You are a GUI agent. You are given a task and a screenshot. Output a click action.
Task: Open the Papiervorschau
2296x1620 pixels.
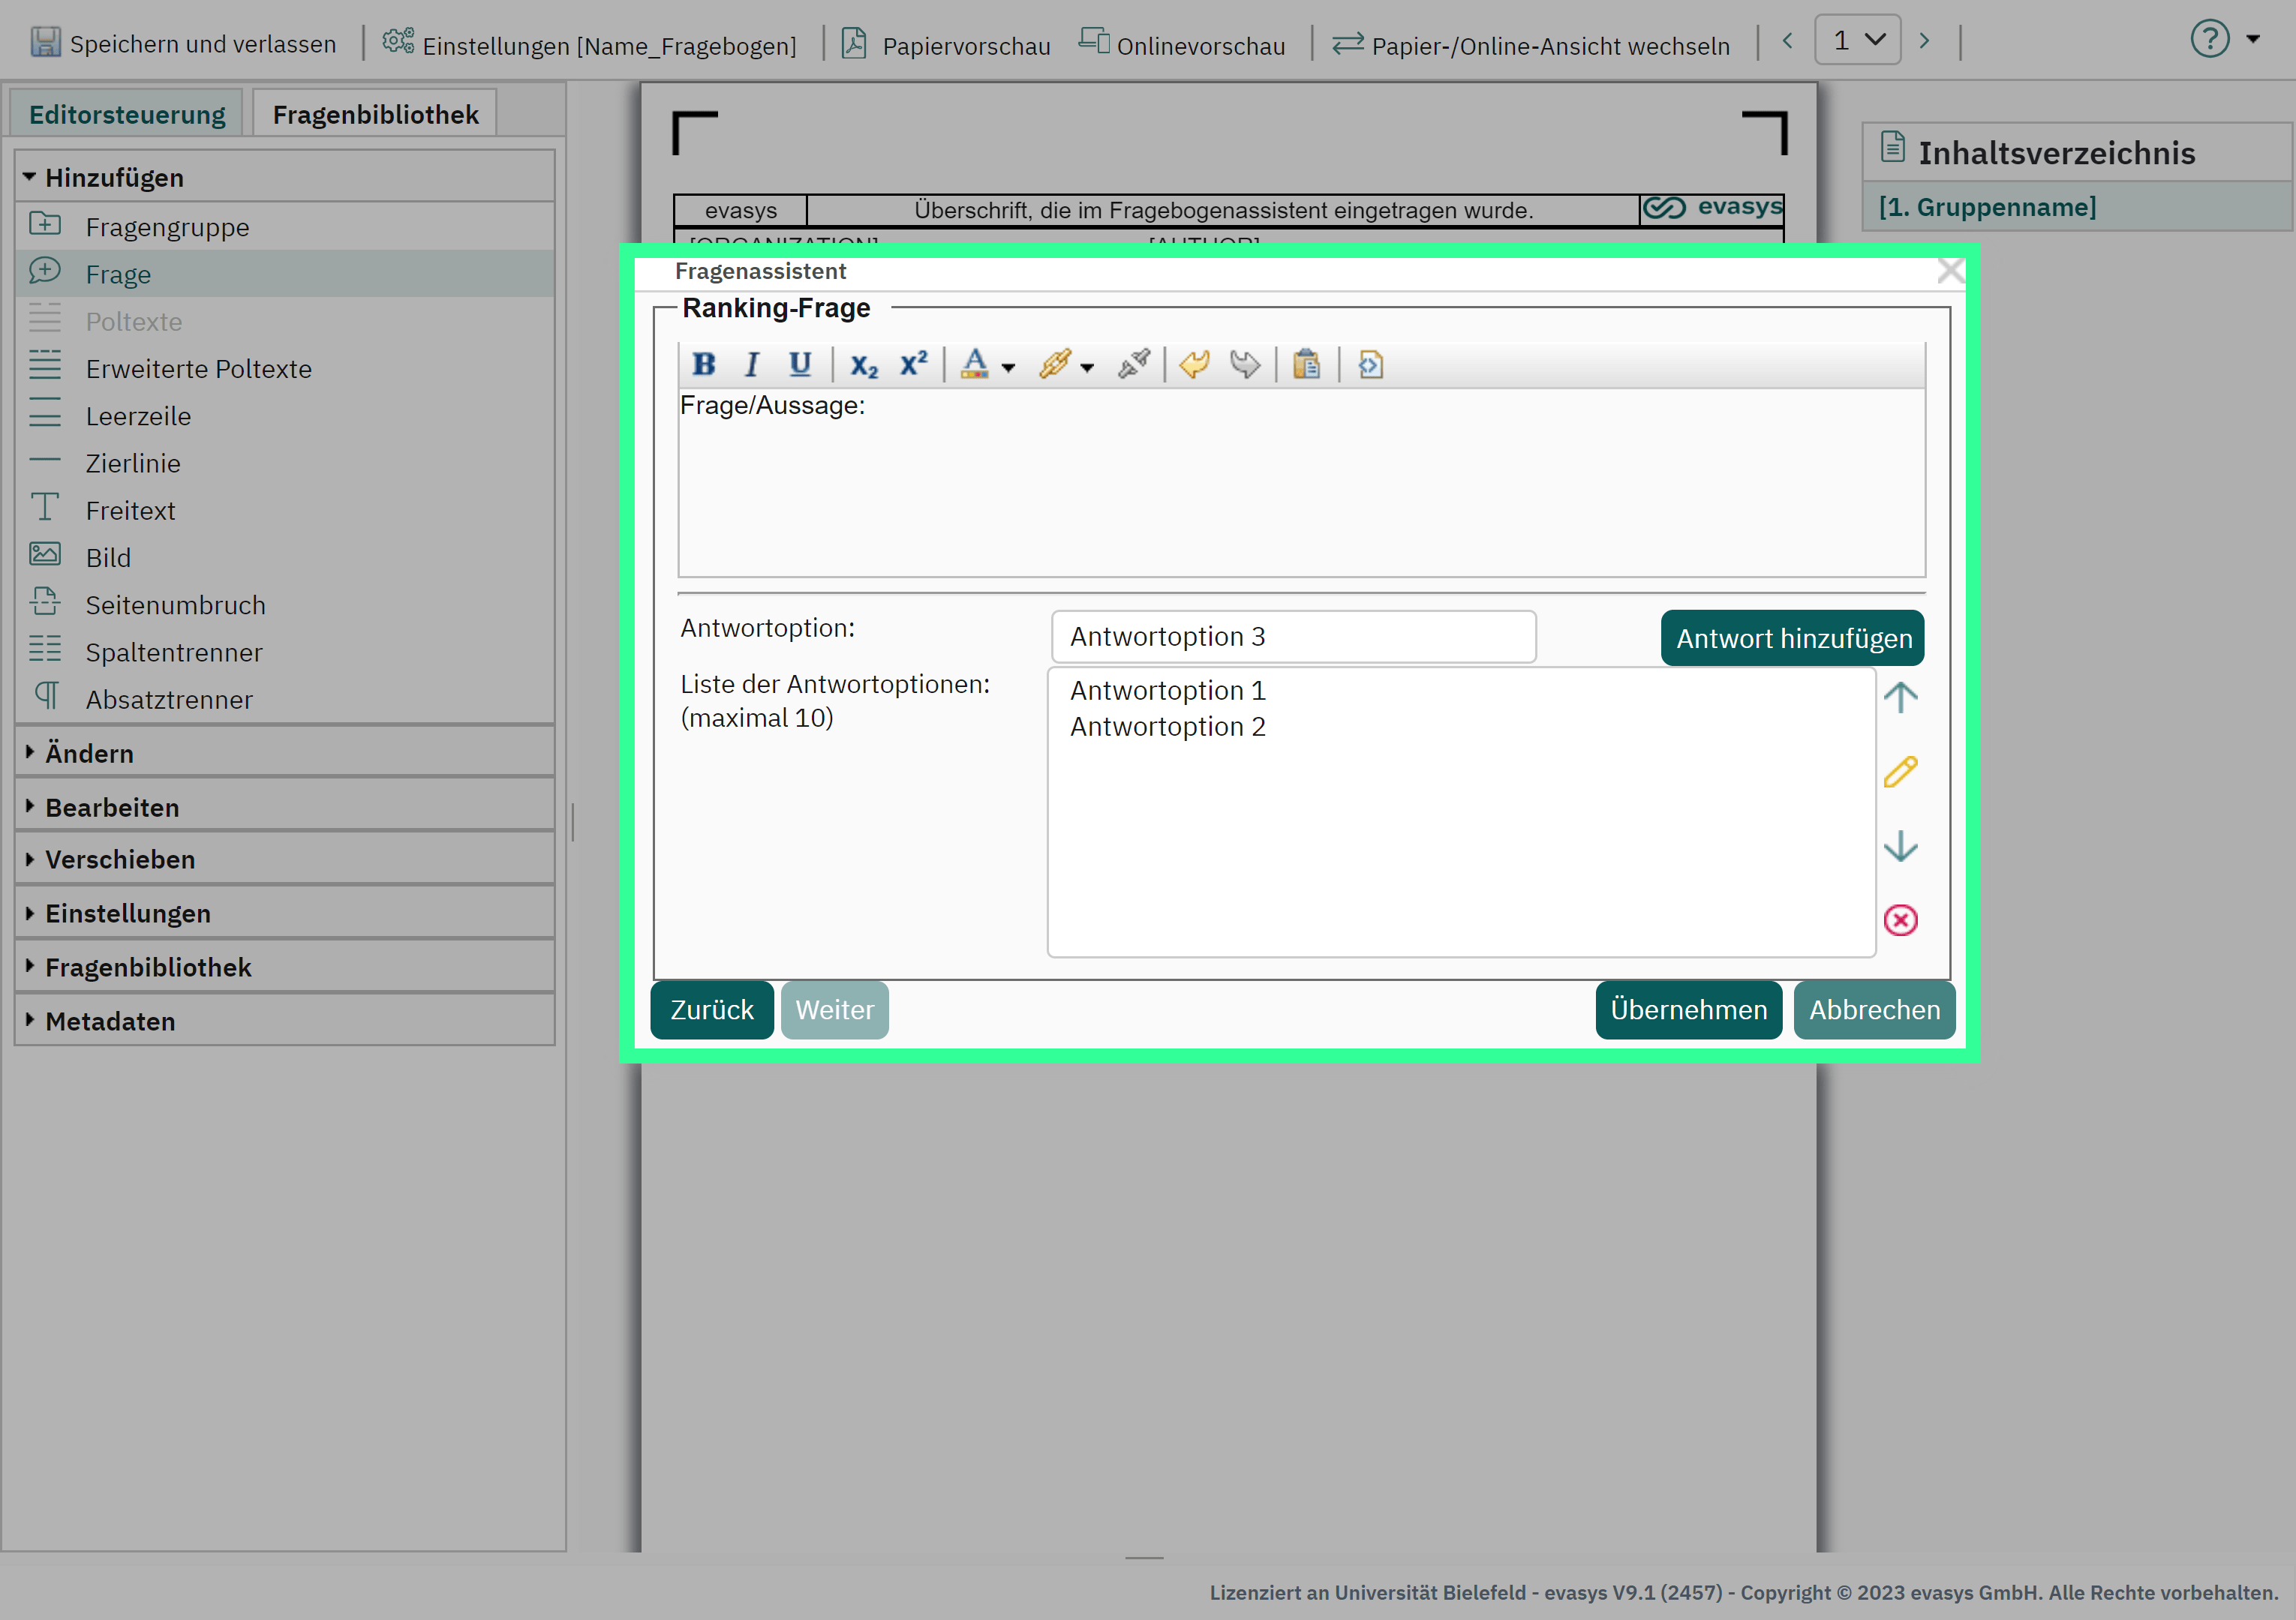click(947, 43)
